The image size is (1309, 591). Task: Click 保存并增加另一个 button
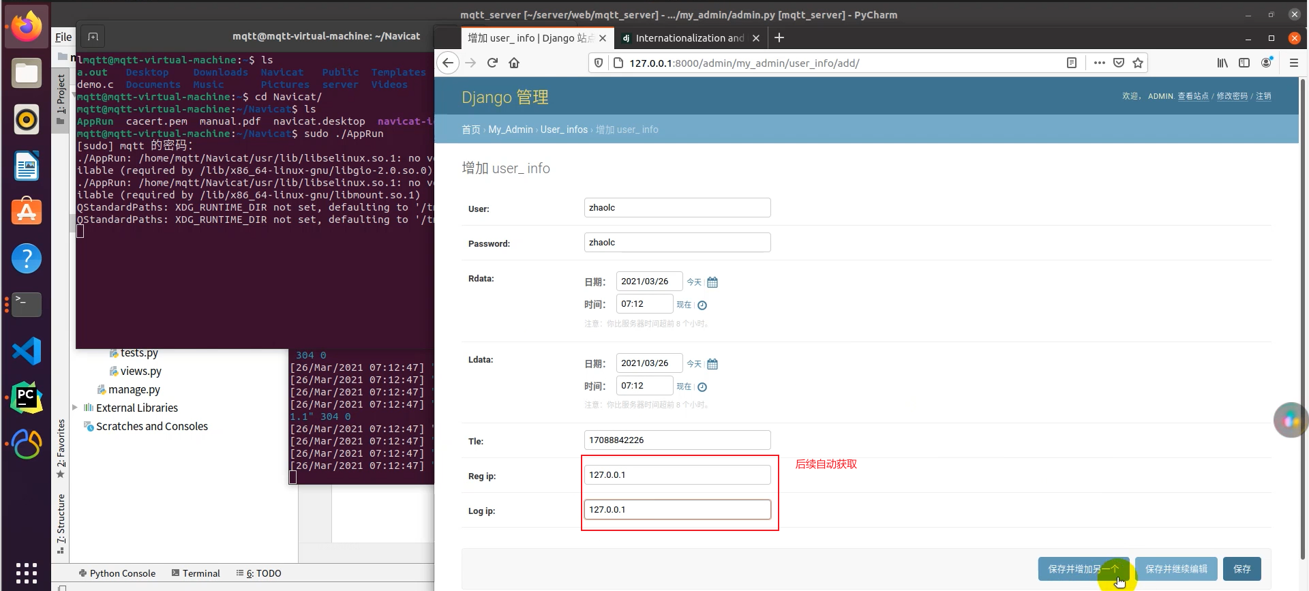click(1083, 569)
